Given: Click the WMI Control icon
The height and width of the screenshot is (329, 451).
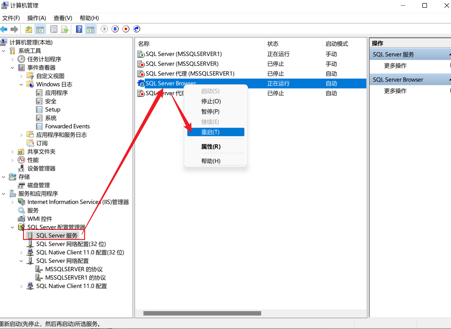Looking at the screenshot, I should click(x=21, y=219).
